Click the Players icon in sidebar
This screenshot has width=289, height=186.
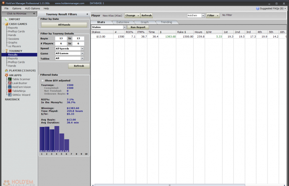click(x=7, y=71)
